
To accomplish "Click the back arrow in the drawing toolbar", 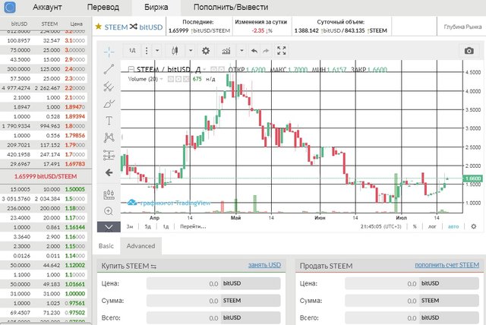I will pos(109,172).
